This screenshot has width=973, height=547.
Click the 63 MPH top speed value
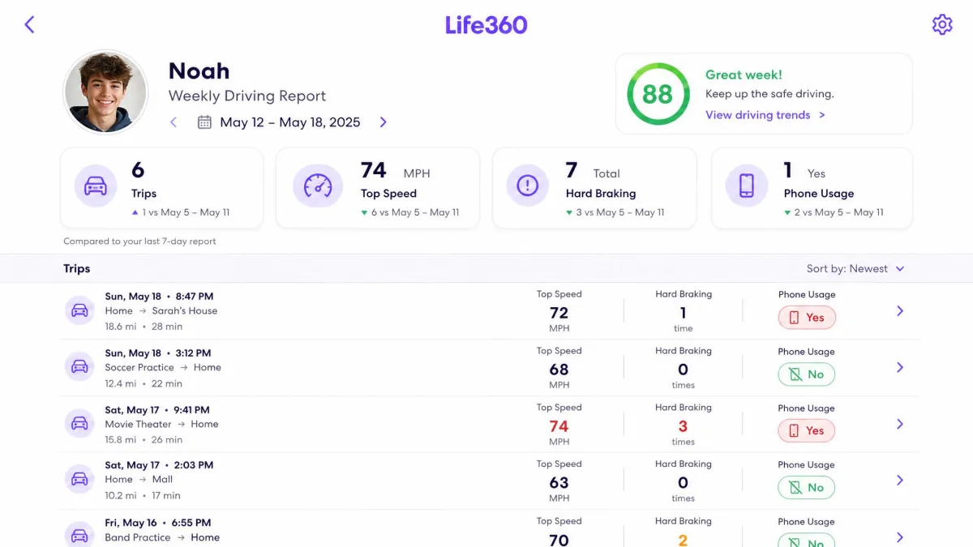[559, 483]
